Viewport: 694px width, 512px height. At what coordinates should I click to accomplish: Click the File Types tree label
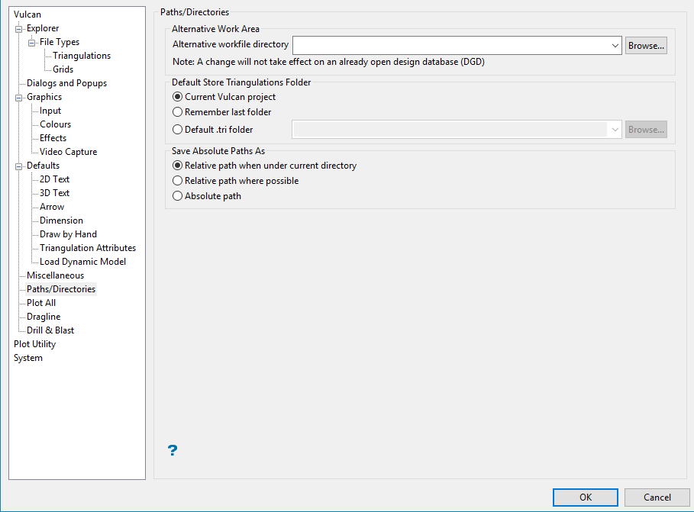pyautogui.click(x=60, y=42)
